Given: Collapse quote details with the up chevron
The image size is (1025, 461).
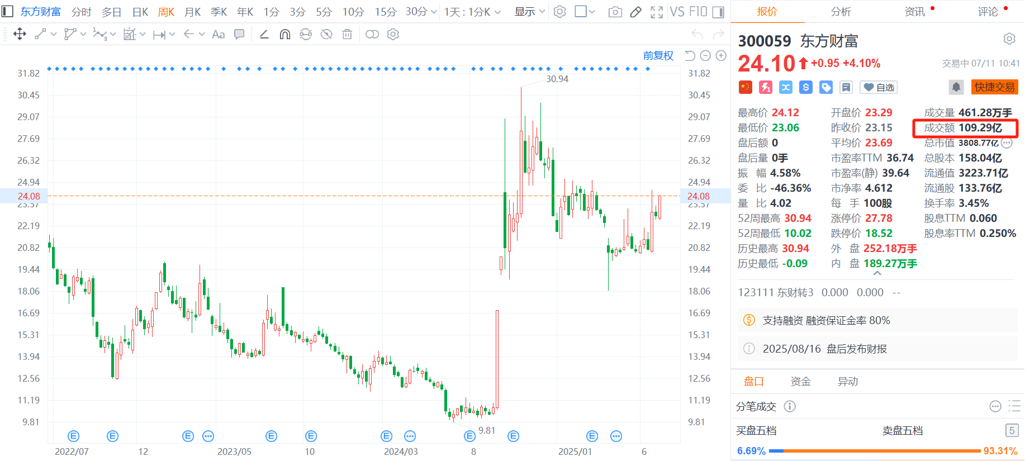Looking at the screenshot, I should (x=877, y=273).
